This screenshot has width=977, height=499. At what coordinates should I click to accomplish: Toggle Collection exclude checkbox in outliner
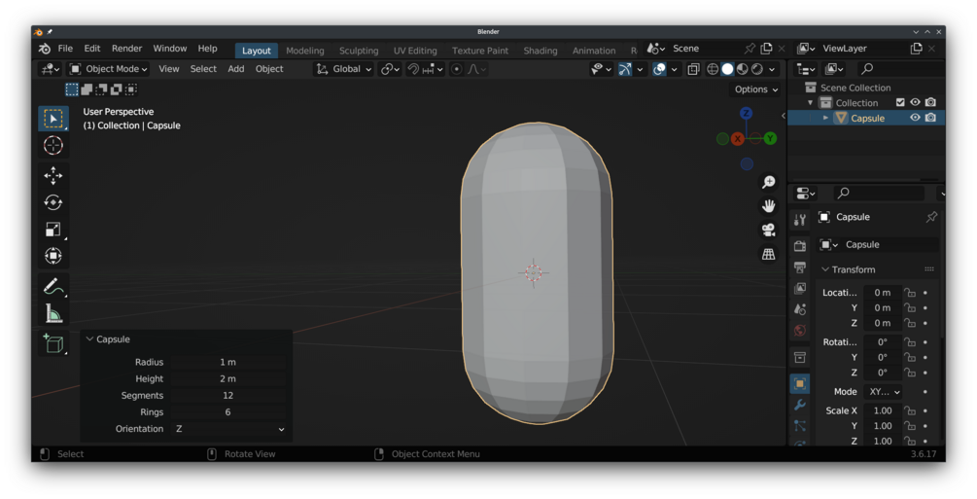tap(900, 102)
